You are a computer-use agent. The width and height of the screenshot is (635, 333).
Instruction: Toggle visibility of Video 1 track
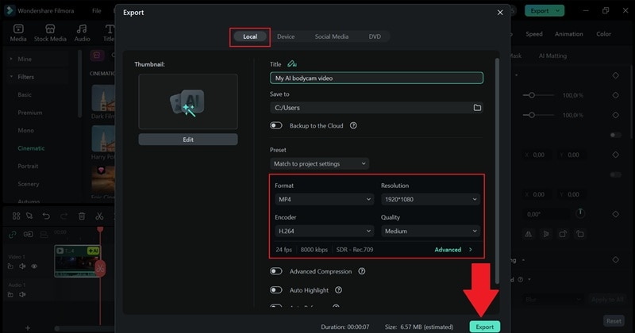click(x=34, y=266)
